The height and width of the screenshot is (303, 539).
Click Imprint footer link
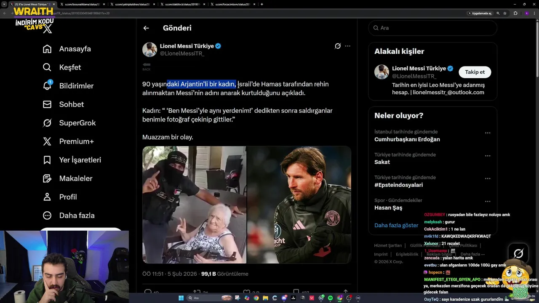(x=381, y=254)
